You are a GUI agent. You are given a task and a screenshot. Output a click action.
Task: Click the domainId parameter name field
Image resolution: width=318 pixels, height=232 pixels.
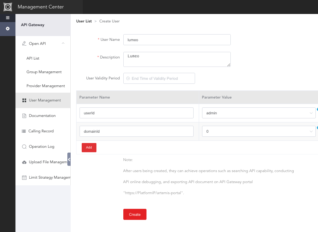click(137, 131)
